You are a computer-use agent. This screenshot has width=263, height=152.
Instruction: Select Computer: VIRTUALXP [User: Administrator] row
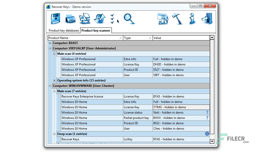click(131, 48)
